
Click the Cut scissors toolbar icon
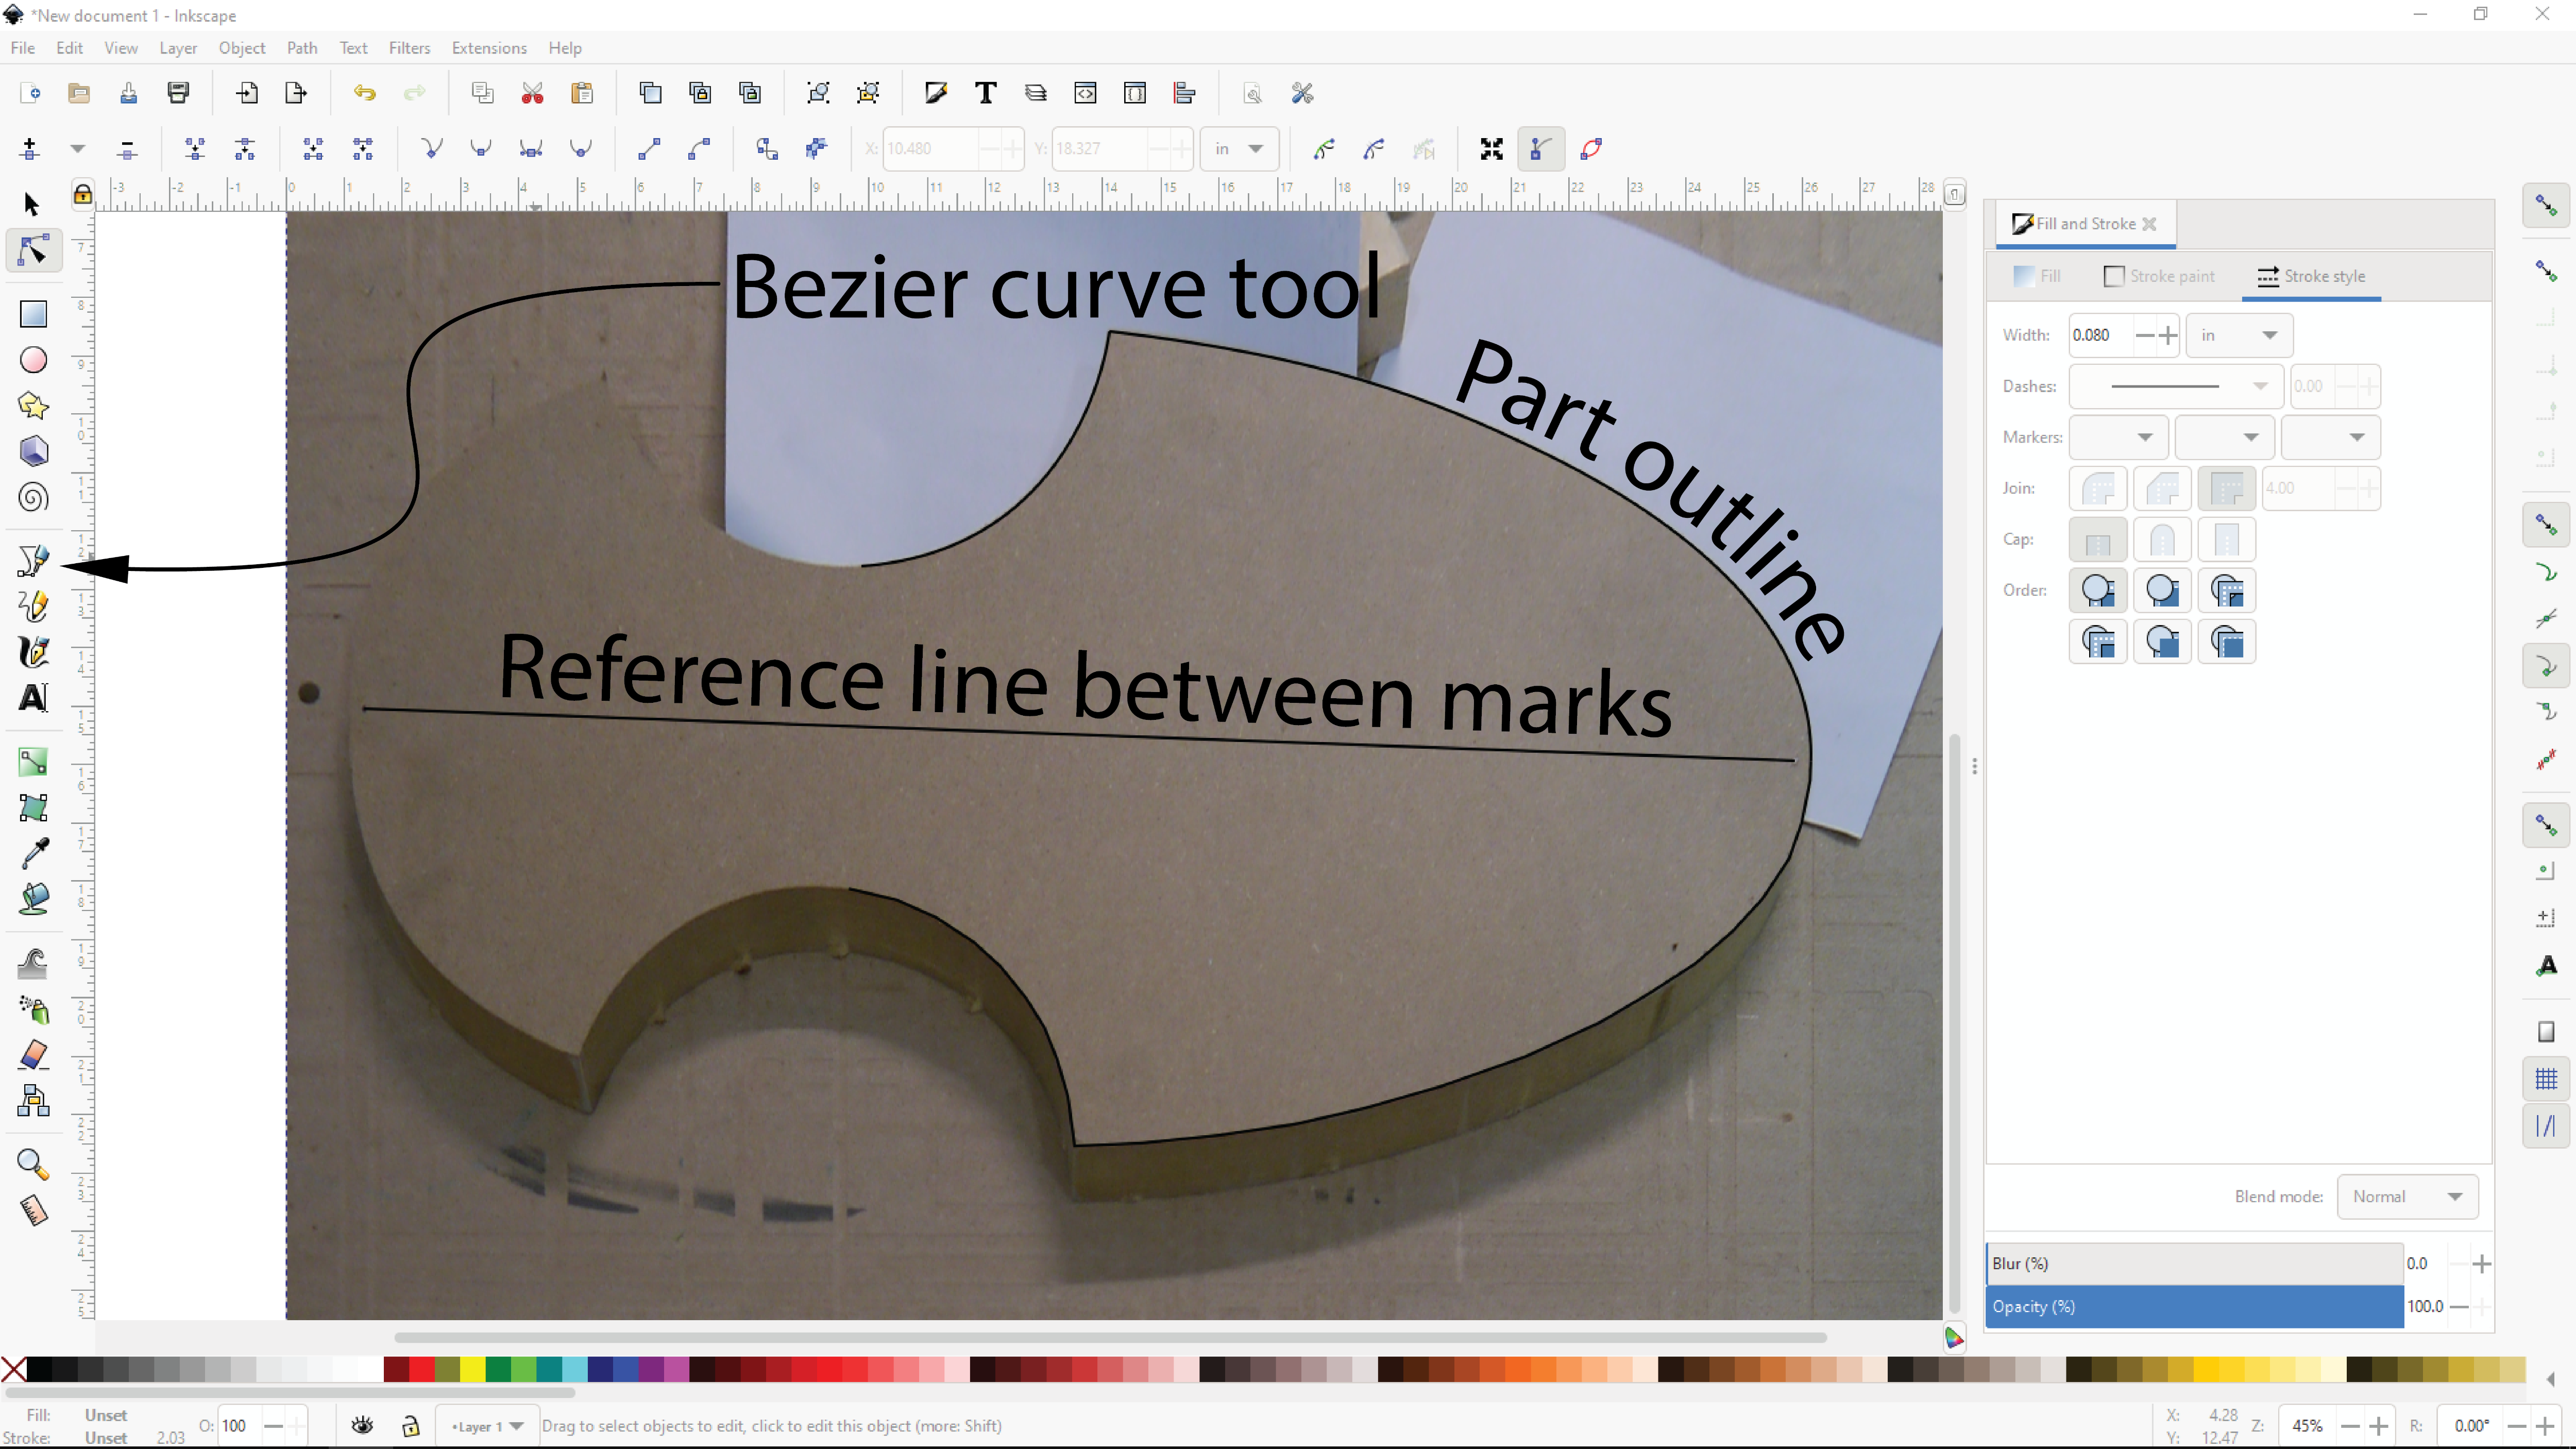(532, 94)
